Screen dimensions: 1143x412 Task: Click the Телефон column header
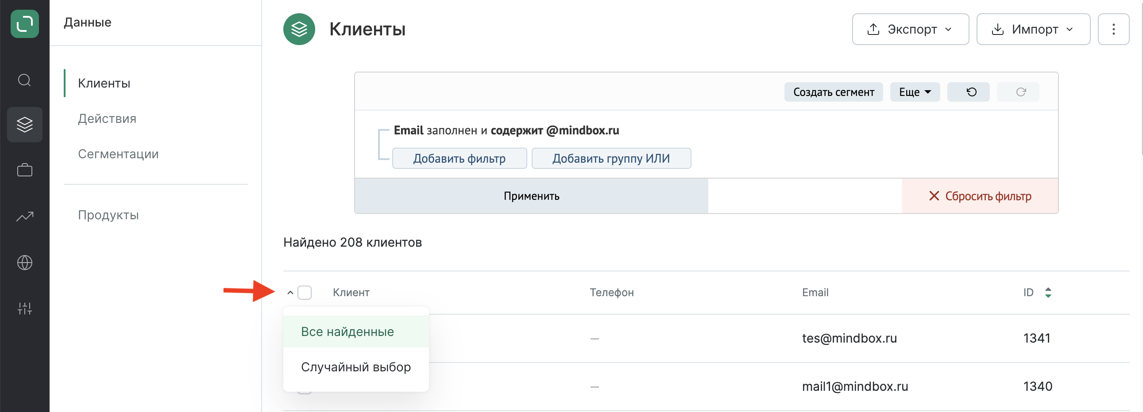click(611, 292)
